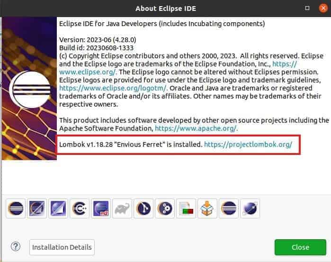The height and width of the screenshot is (262, 331).
Task: Visit the https://projectlombok.org/ link
Action: tap(248, 145)
